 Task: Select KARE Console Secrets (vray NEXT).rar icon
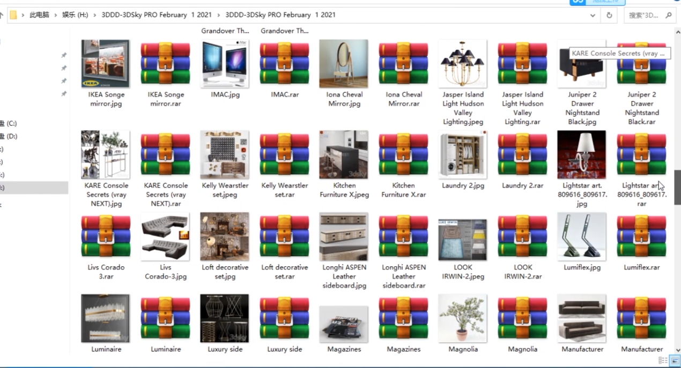(x=165, y=155)
